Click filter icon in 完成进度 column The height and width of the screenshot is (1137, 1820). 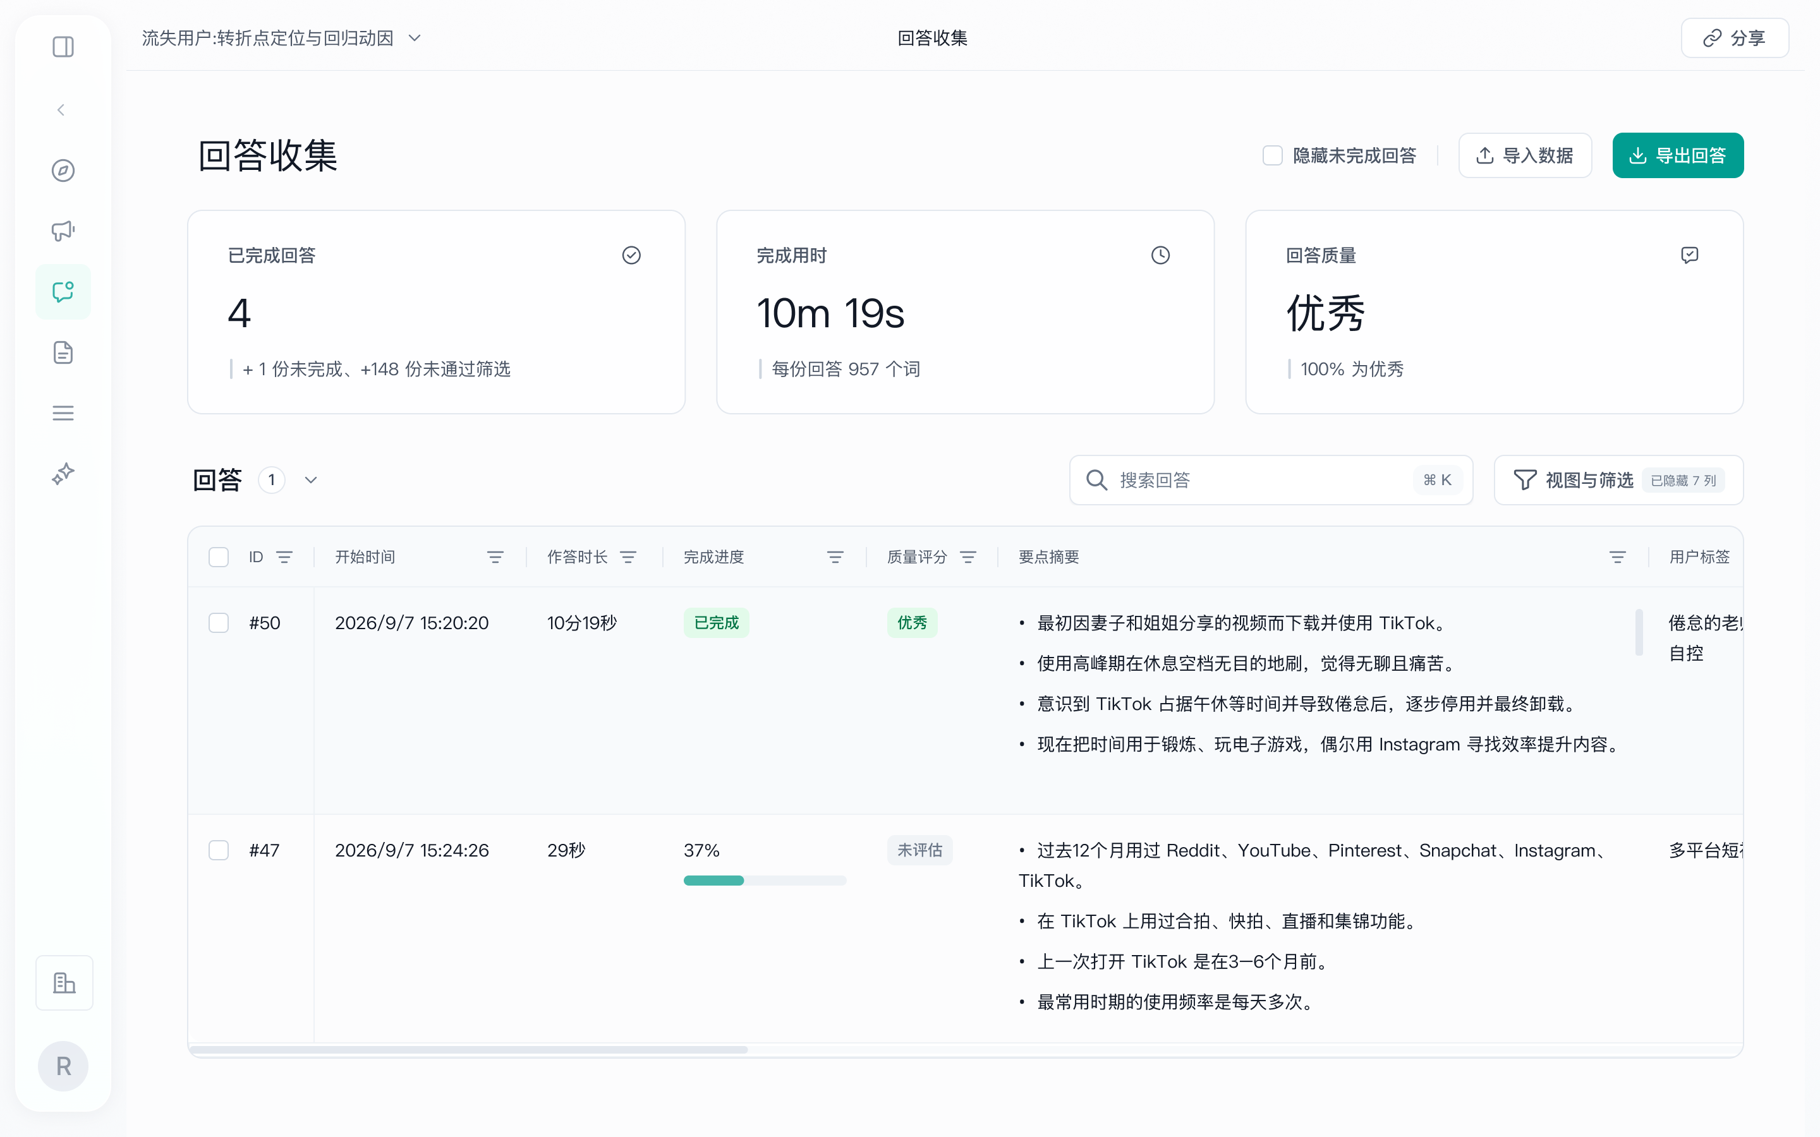tap(835, 557)
